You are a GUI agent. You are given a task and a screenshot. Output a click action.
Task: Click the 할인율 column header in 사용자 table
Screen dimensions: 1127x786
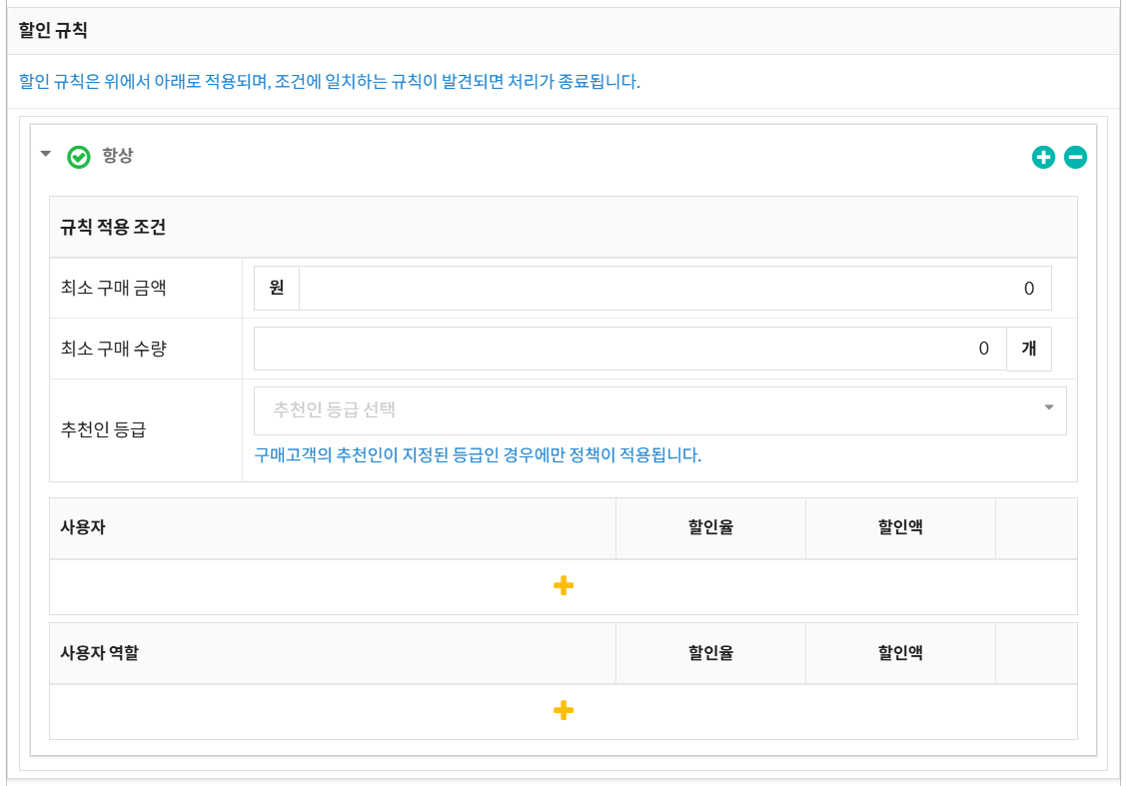point(710,527)
